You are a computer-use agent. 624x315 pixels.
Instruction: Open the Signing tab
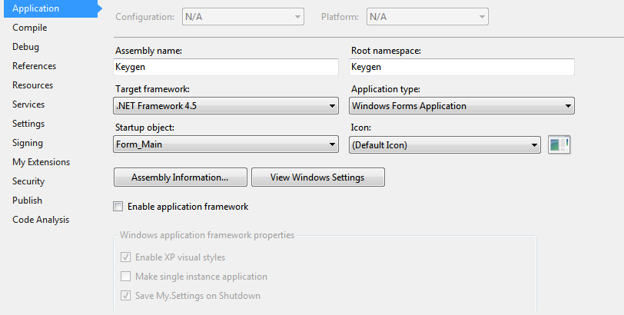pyautogui.click(x=28, y=143)
